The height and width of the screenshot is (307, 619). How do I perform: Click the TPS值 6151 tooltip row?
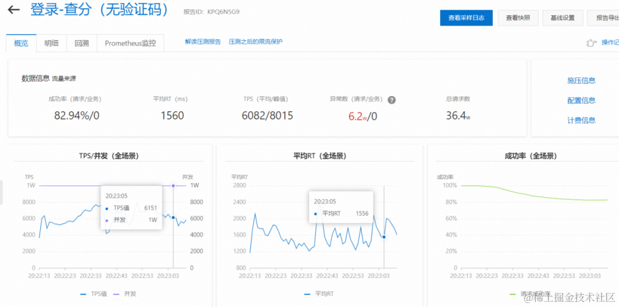pyautogui.click(x=131, y=208)
